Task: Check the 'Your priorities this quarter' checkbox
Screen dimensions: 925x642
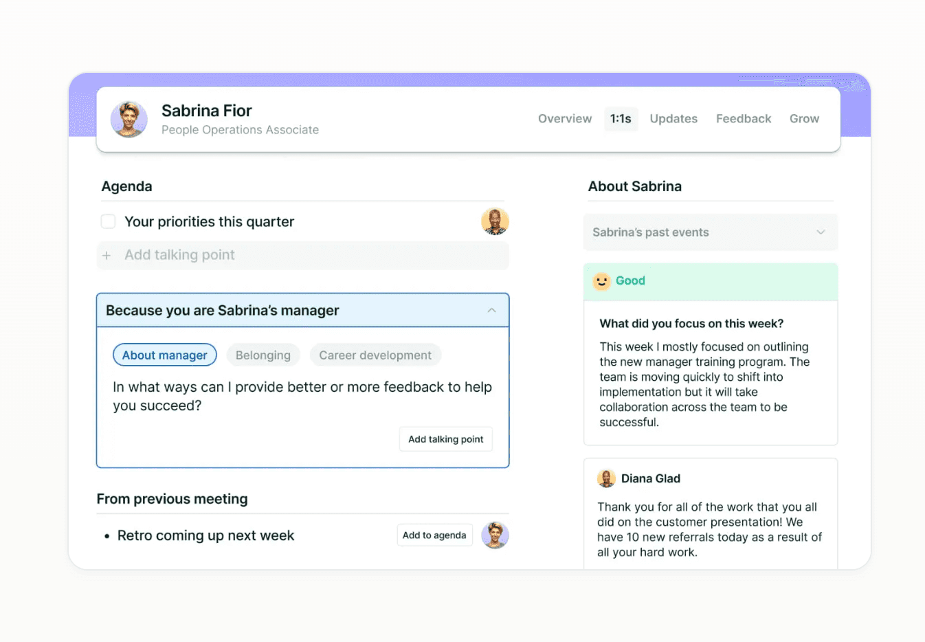Action: pyautogui.click(x=108, y=221)
